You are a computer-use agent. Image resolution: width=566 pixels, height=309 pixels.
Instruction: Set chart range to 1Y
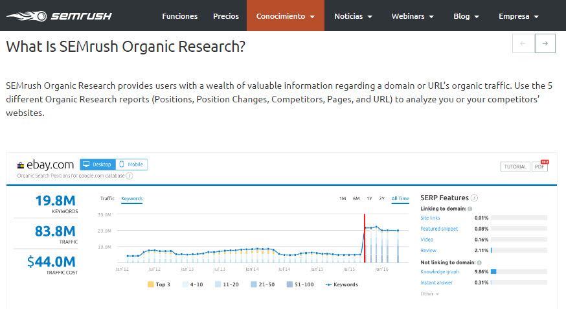pos(369,198)
